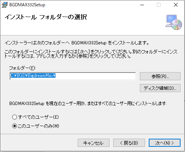This screenshot has height=152, width=185.
Task: Click the BGDMAX332Setup window title text
Action: 27,5
